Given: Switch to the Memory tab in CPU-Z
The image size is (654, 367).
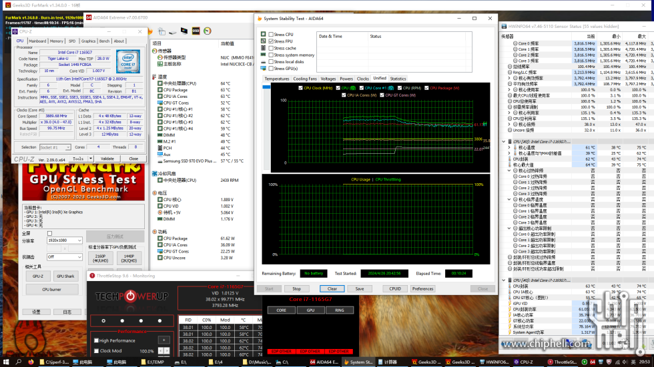Looking at the screenshot, I should [x=56, y=41].
